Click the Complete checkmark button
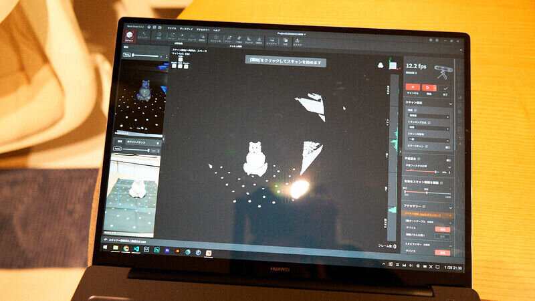The width and height of the screenshot is (535, 301). click(x=445, y=89)
